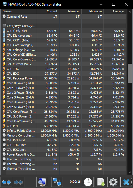The width and height of the screenshot is (133, 188).
Task: Click the Maximum column header
Action: (92, 11)
